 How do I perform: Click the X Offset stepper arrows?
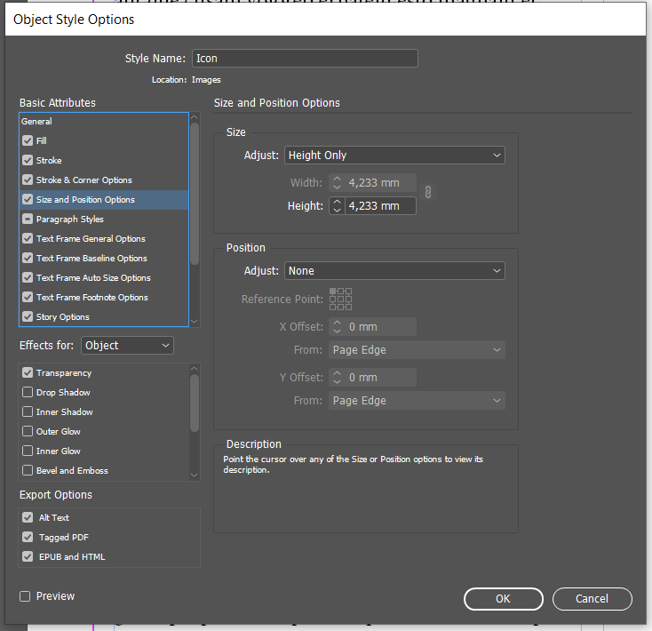tap(337, 326)
